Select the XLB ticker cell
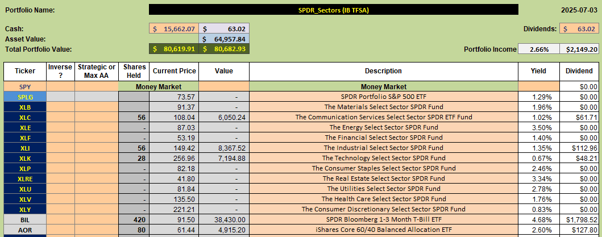The width and height of the screenshot is (602, 237). click(25, 107)
